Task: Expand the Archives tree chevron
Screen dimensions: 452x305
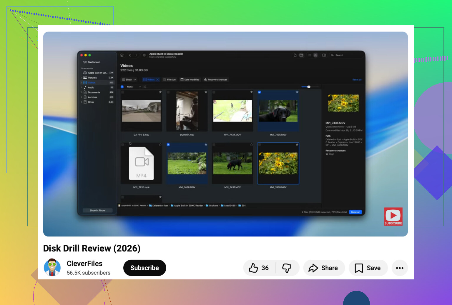Action: [82, 97]
